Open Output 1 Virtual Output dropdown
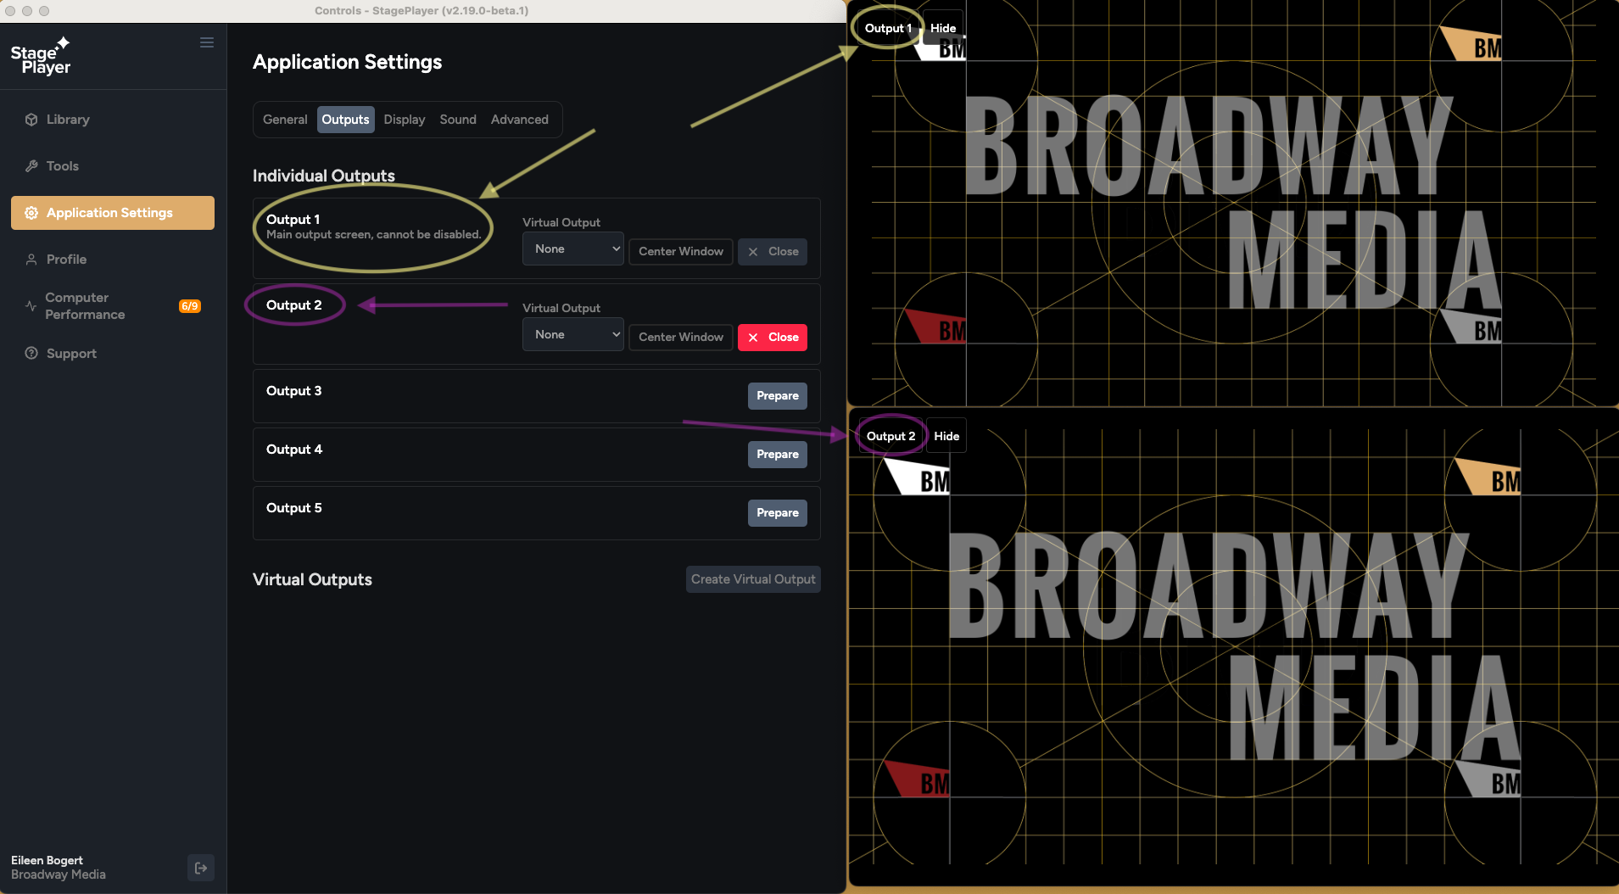Viewport: 1619px width, 894px height. pyautogui.click(x=573, y=249)
